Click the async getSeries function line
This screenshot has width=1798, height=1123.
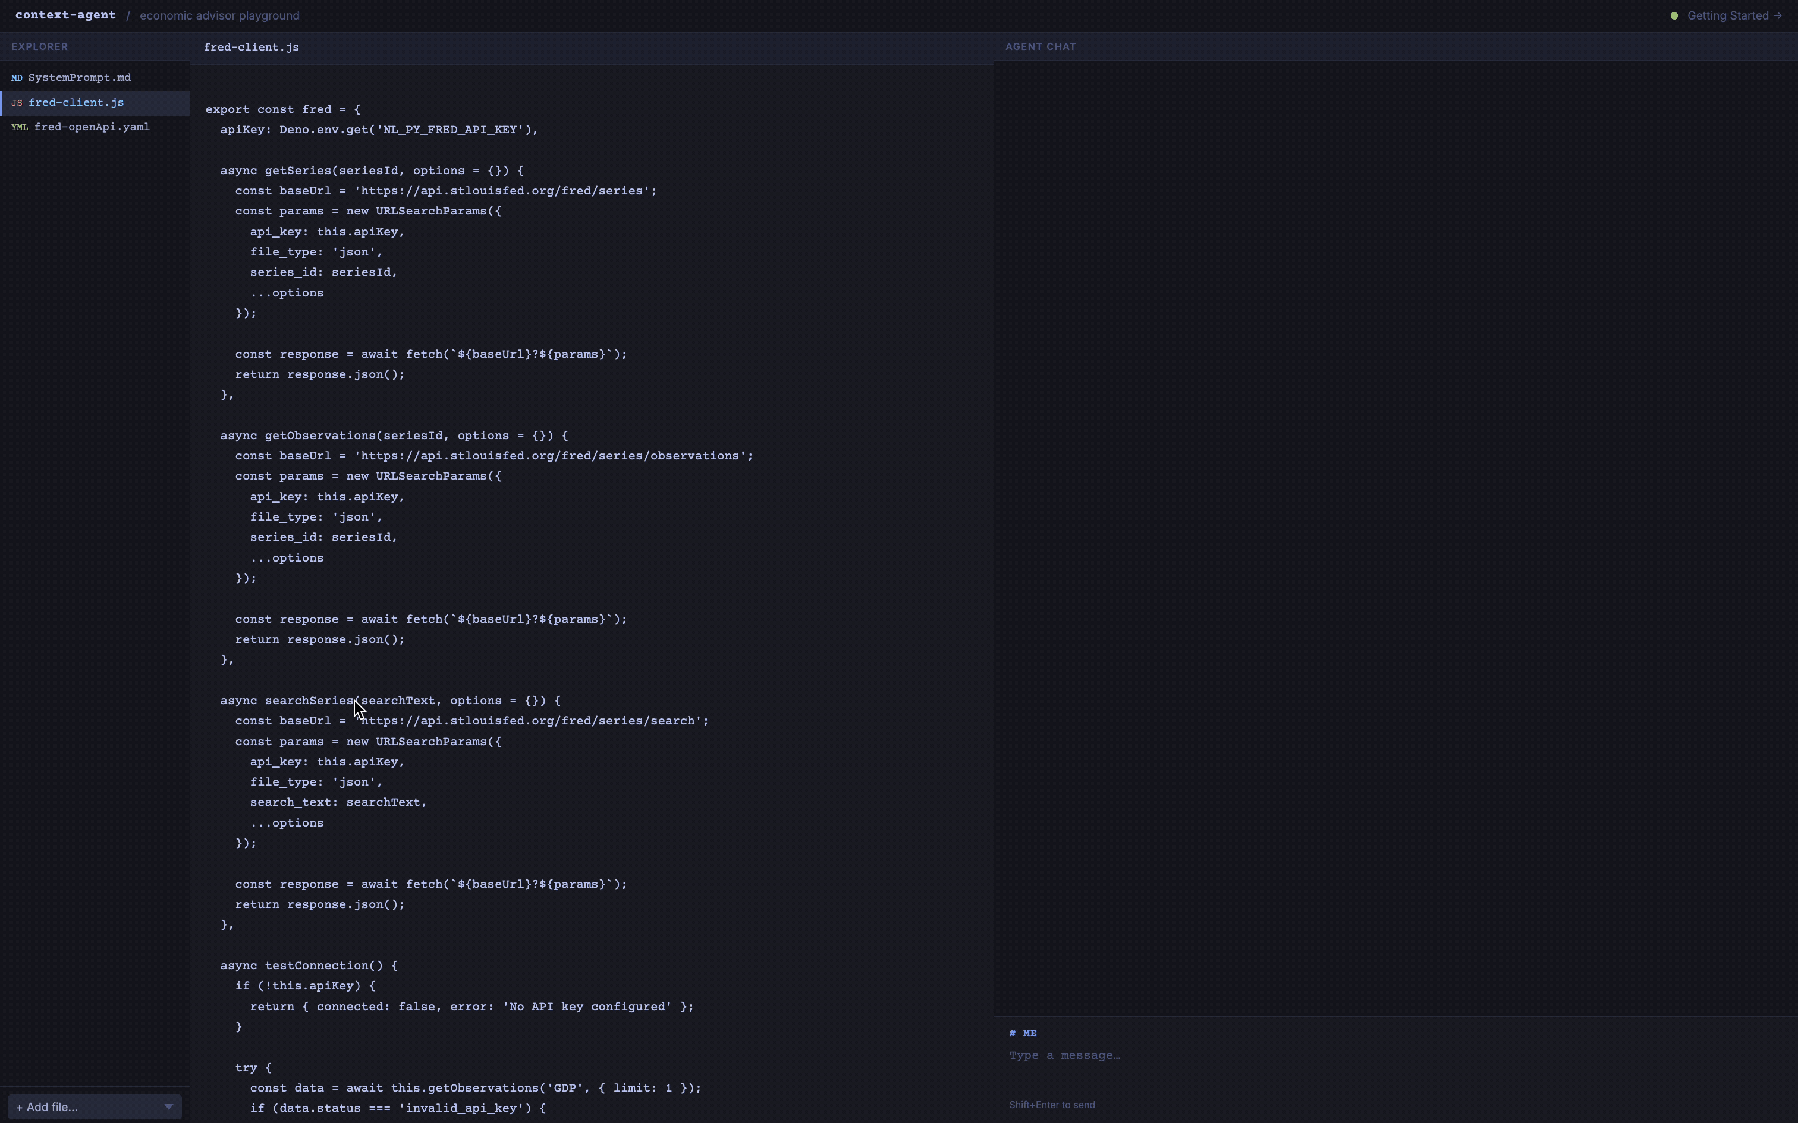point(372,170)
